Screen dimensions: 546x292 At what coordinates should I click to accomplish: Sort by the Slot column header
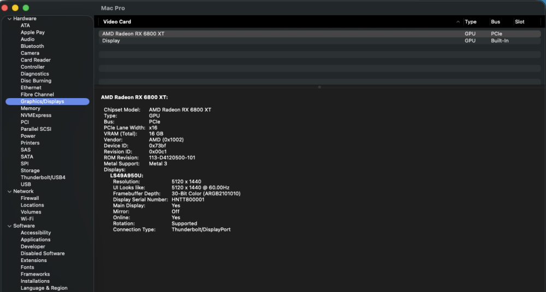[x=520, y=22]
